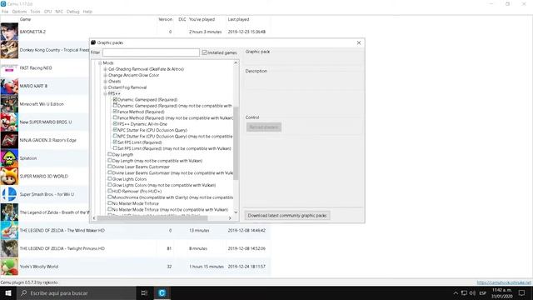Select the Twilight Princess HD game icon
This screenshot has height=300, width=533.
(9, 248)
